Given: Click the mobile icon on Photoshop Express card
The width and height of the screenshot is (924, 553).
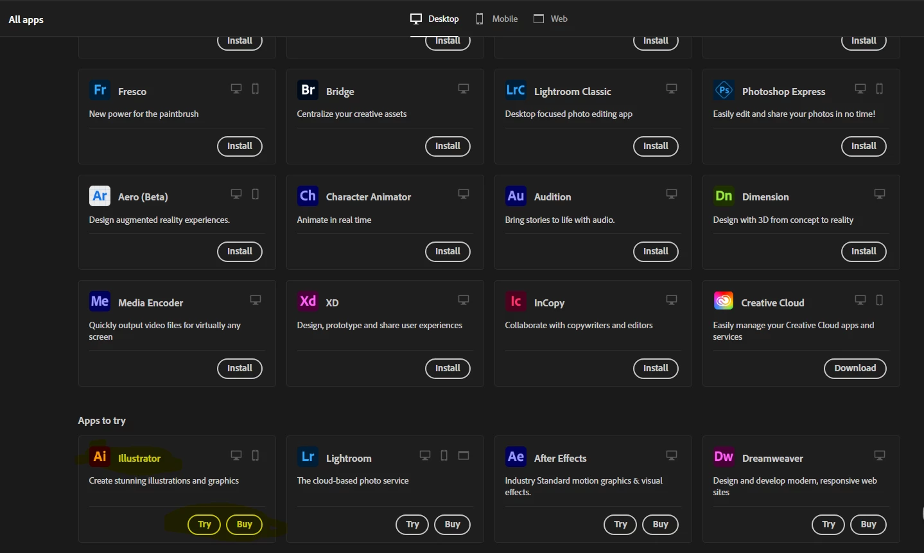Looking at the screenshot, I should click(x=880, y=89).
